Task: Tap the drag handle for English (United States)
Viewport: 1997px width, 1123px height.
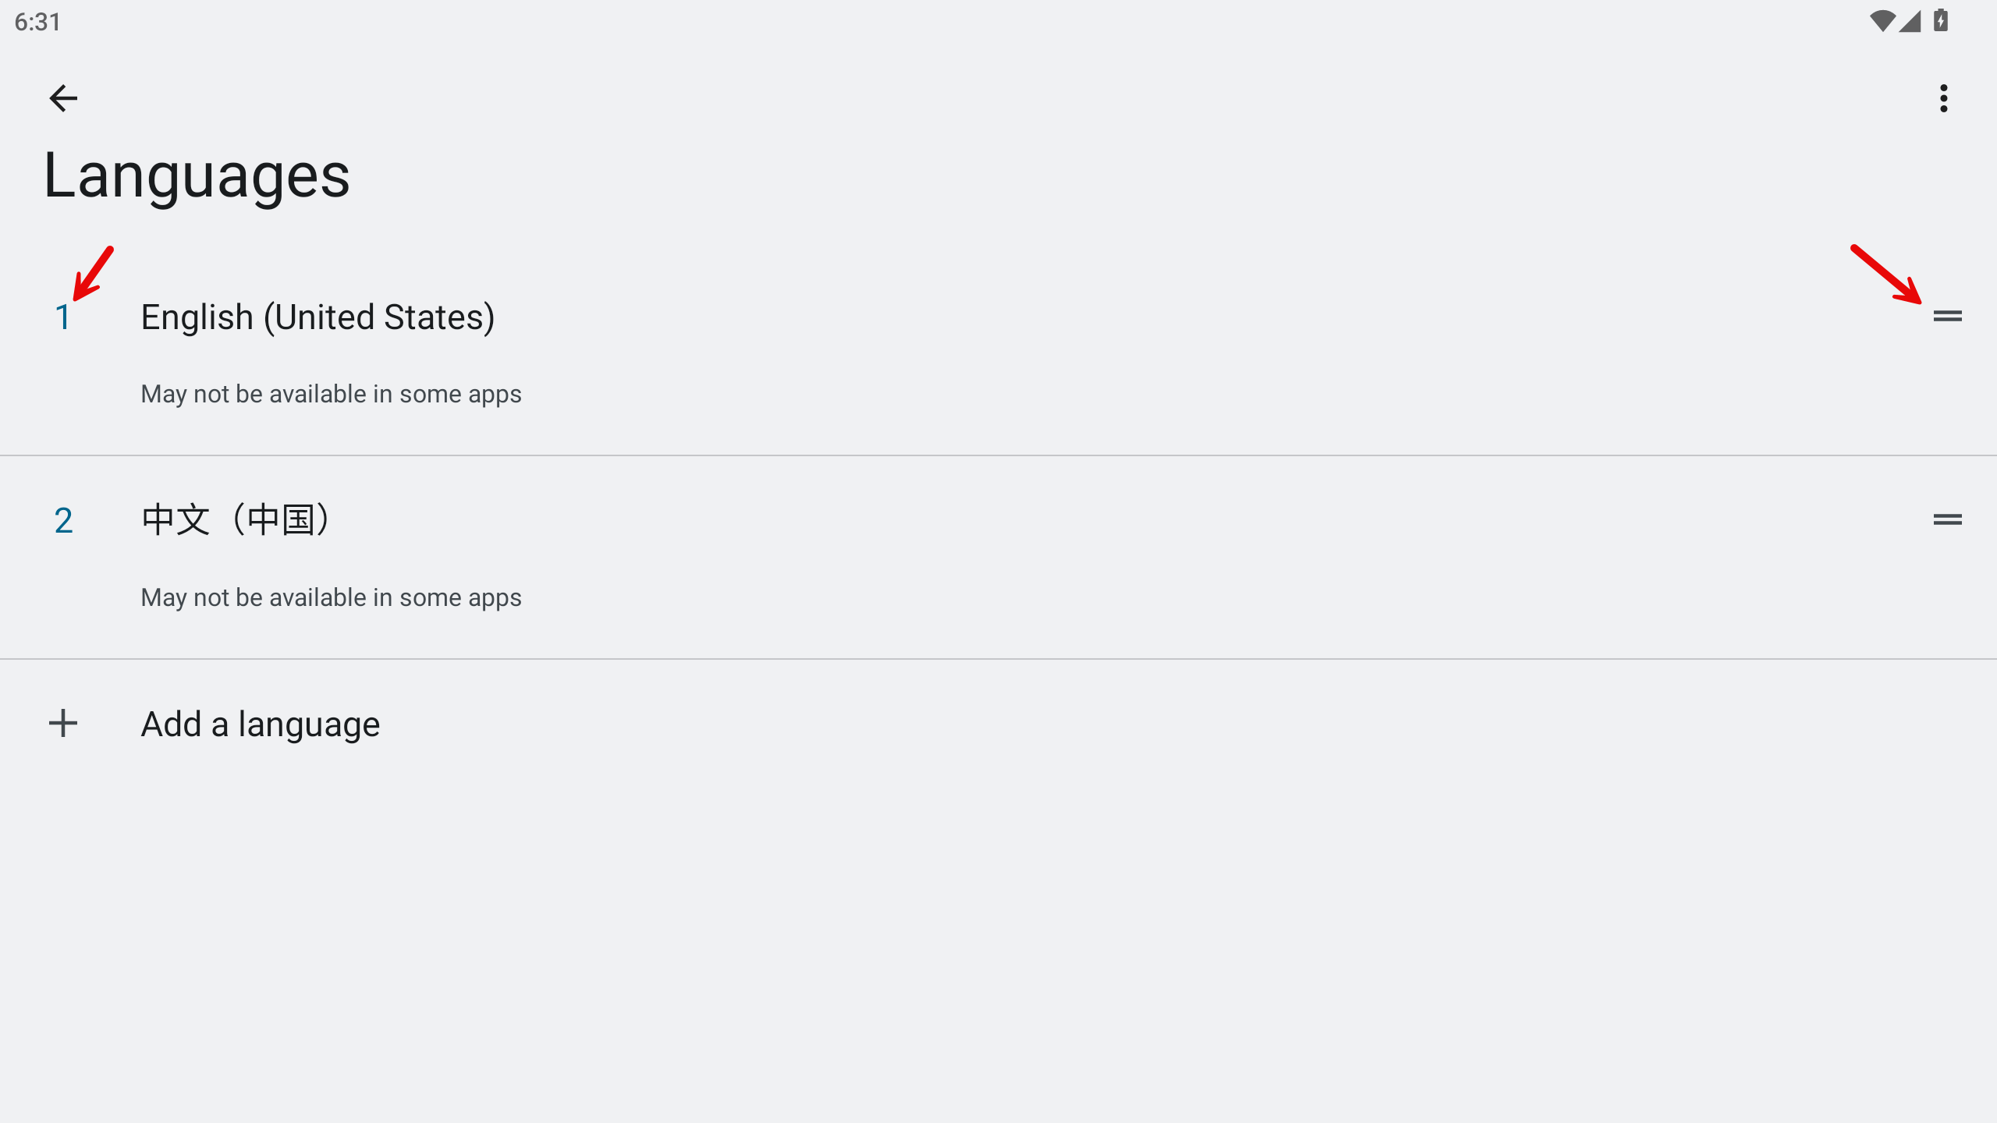Action: point(1947,316)
